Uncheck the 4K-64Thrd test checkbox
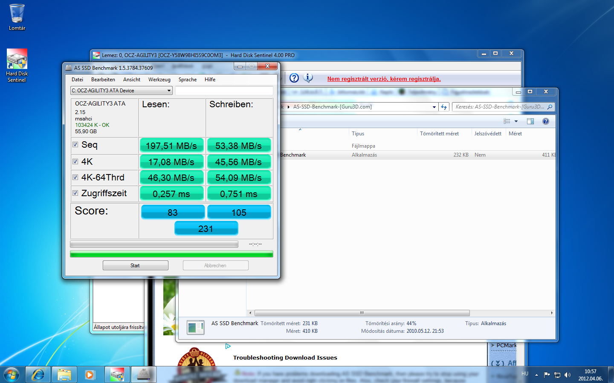Image resolution: width=614 pixels, height=383 pixels. coord(75,177)
